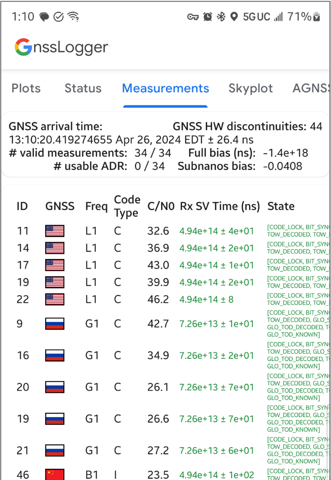Tap the Russian flag for satellite 21
331x480 pixels.
[55, 451]
